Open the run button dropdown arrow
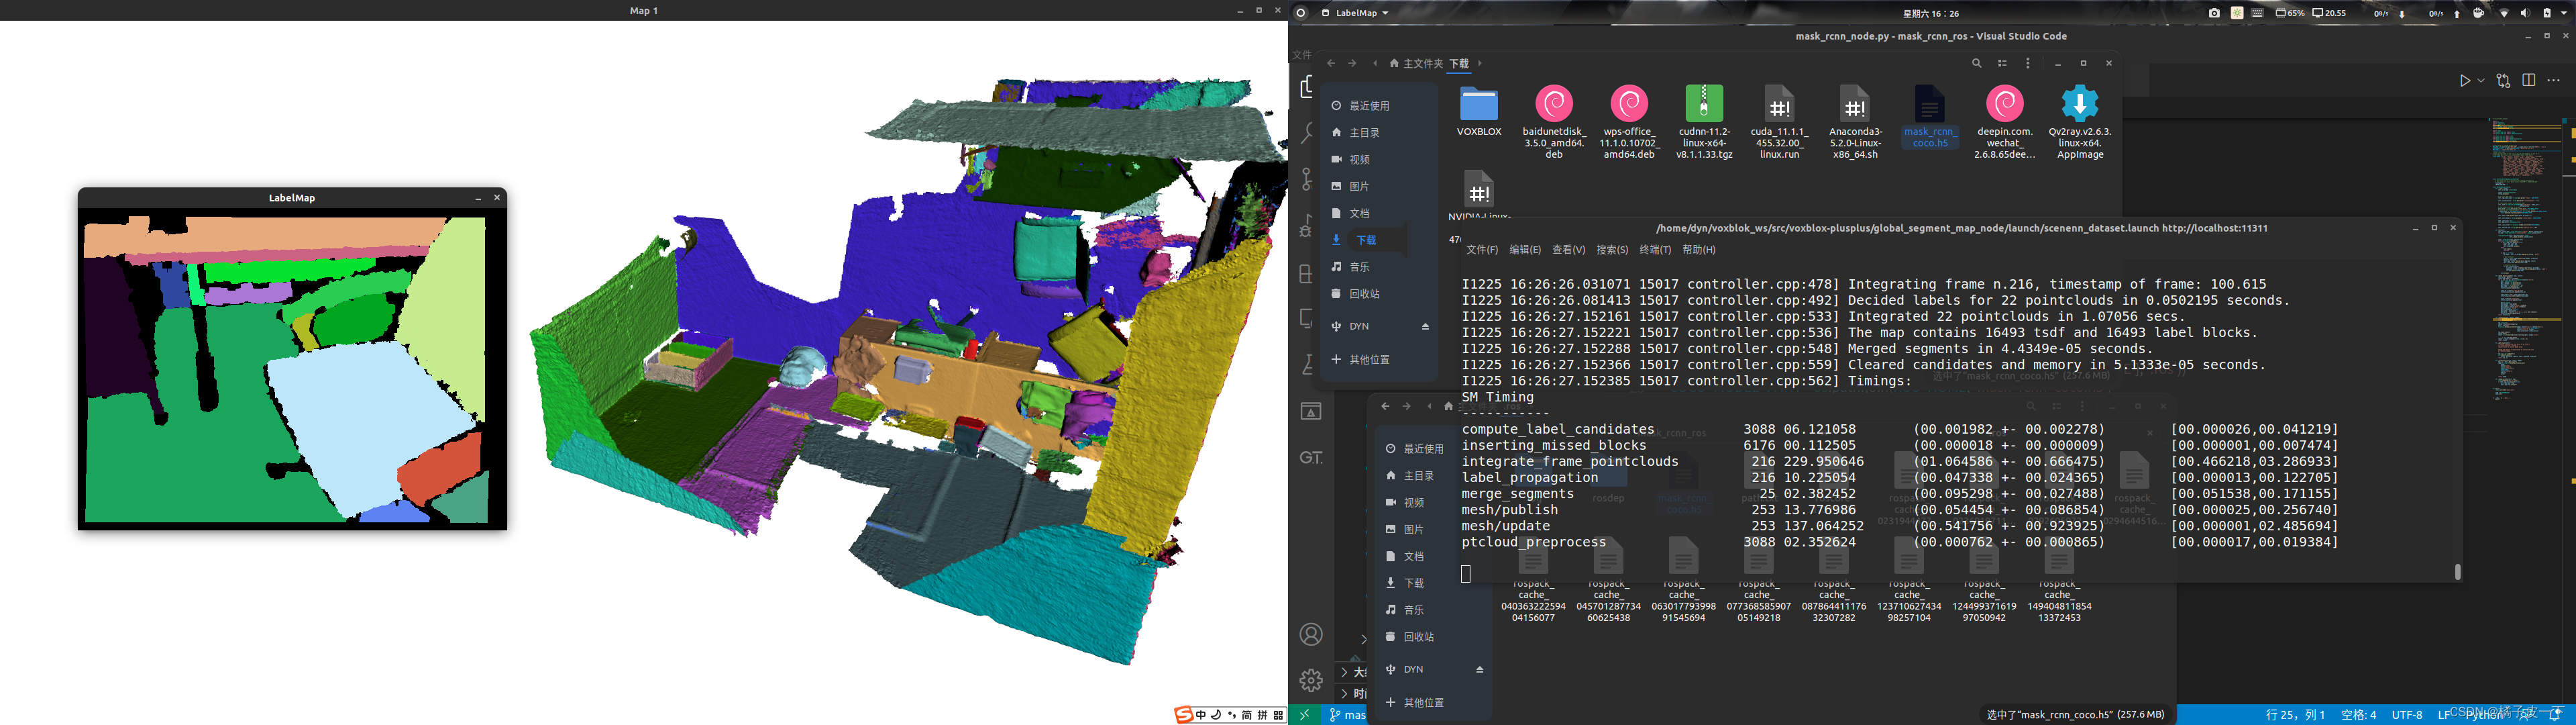Viewport: 2576px width, 725px height. click(x=2481, y=81)
